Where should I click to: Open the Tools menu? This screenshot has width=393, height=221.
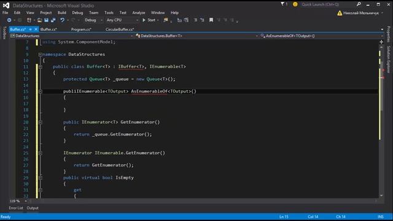tap(109, 12)
